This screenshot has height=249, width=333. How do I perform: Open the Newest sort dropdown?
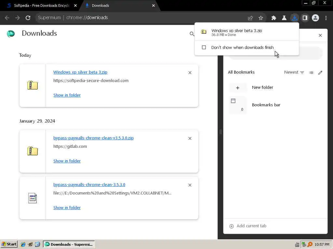pyautogui.click(x=294, y=72)
